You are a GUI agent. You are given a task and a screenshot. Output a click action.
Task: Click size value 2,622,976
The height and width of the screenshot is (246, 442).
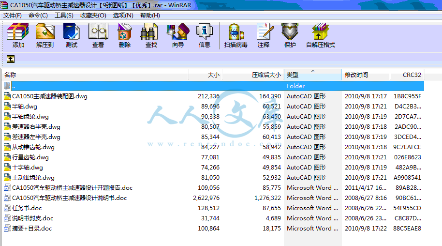pos(206,198)
